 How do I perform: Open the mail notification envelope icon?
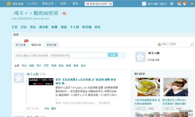pyautogui.click(x=179, y=3)
